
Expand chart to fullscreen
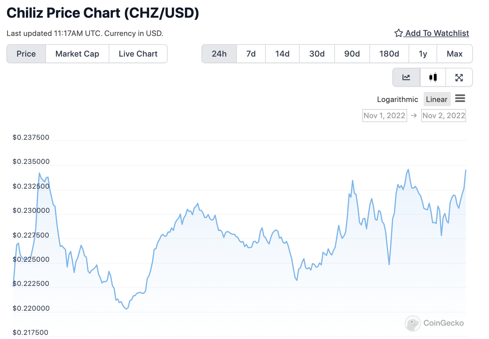(x=459, y=78)
